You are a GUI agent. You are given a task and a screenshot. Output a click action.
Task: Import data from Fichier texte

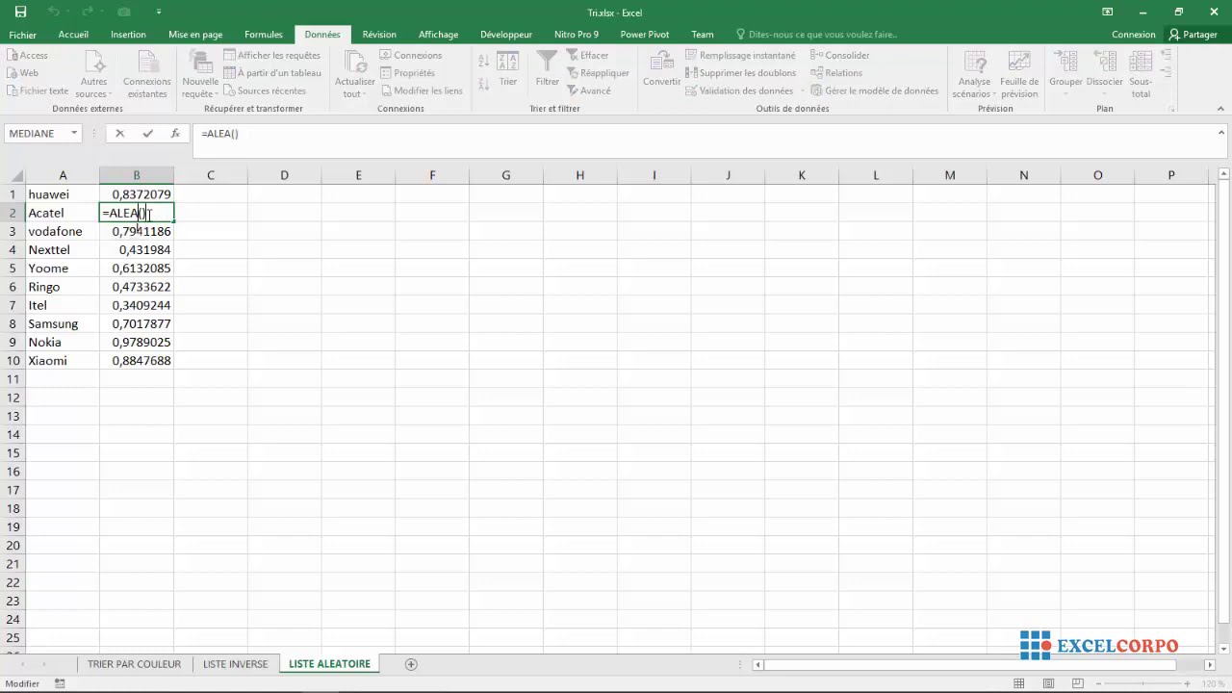(x=38, y=90)
